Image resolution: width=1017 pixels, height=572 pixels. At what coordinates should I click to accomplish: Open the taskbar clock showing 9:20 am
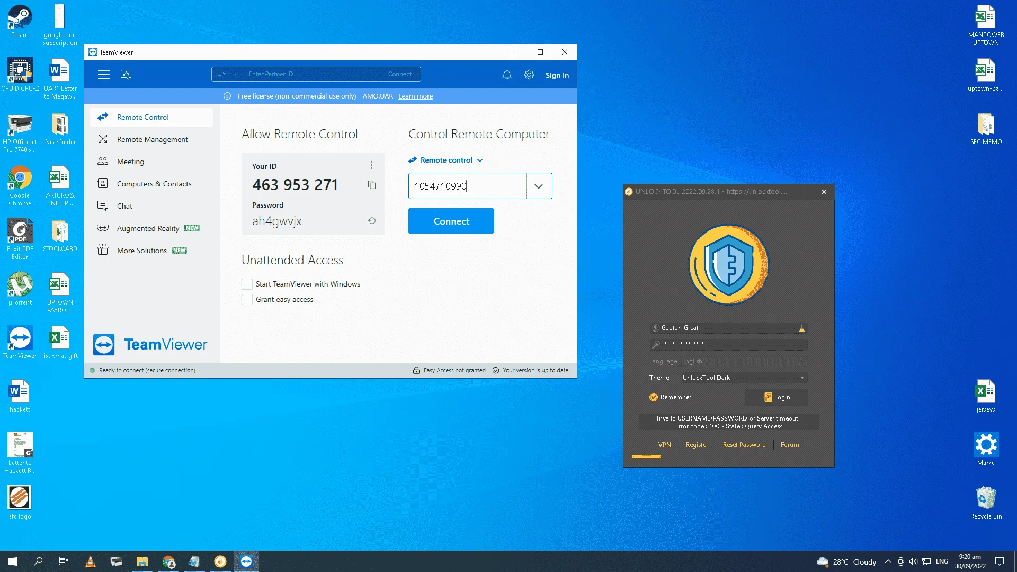(x=970, y=561)
